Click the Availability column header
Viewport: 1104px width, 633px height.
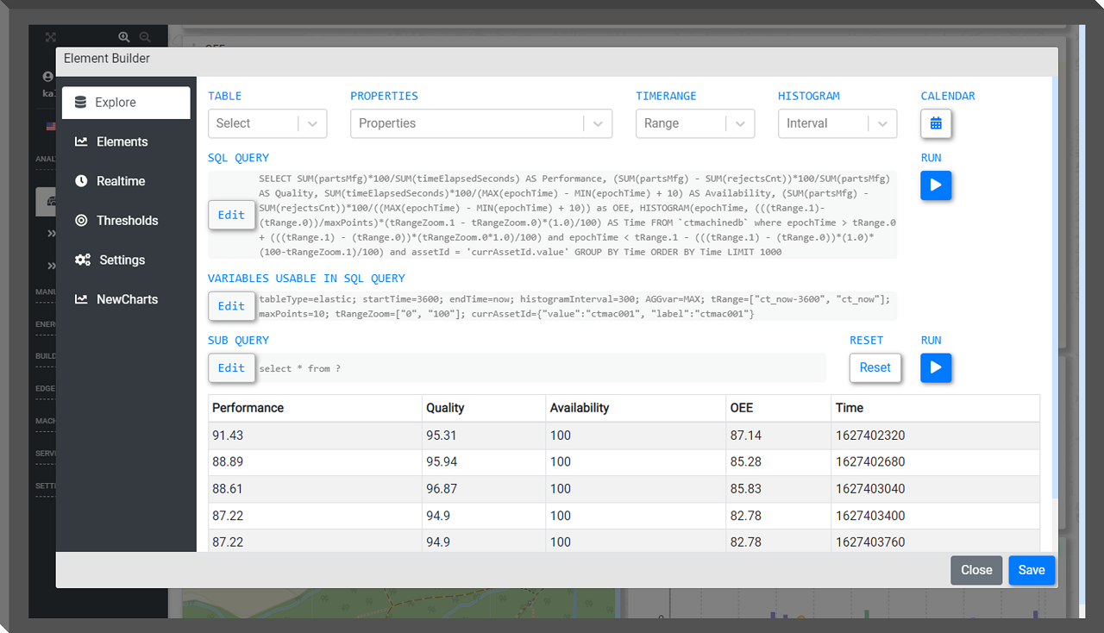[x=636, y=408]
